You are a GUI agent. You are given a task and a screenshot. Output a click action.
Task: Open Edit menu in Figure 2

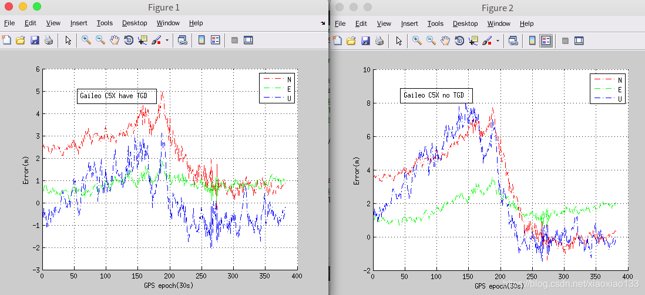coord(361,24)
